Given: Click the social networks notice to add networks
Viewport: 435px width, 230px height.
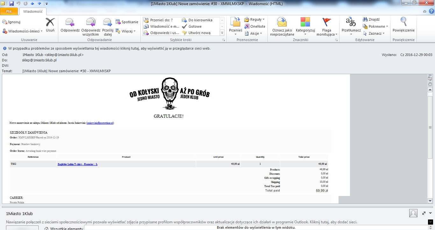Looking at the screenshot, I should tap(182, 222).
